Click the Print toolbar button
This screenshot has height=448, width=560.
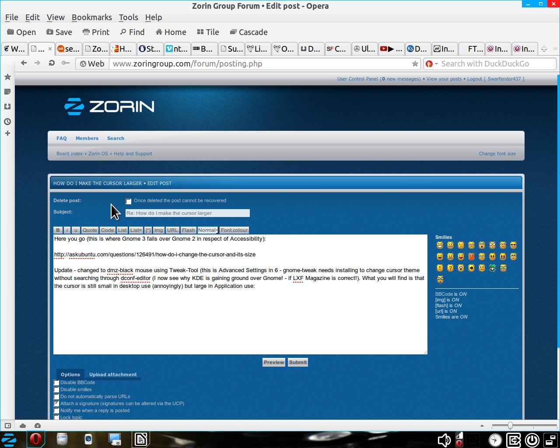96,32
